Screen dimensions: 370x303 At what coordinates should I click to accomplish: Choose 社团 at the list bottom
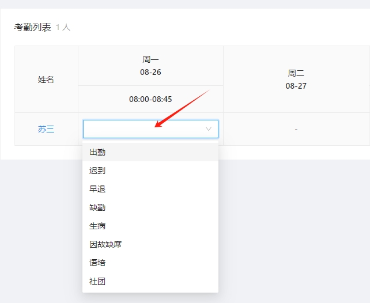(x=97, y=281)
